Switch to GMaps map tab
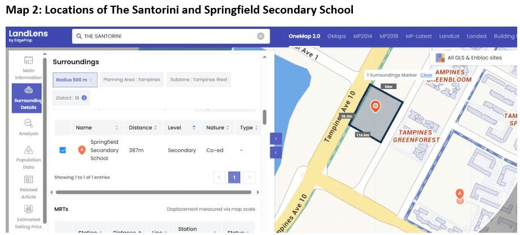This screenshot has width=520, height=235. coord(336,36)
